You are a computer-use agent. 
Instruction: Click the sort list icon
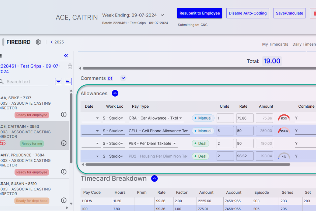[68, 81]
